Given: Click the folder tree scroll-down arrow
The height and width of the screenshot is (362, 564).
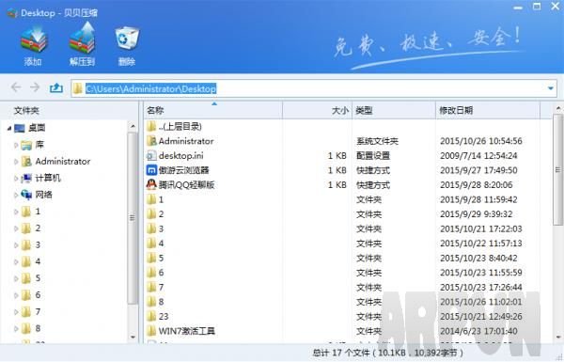Looking at the screenshot, I should tap(133, 338).
